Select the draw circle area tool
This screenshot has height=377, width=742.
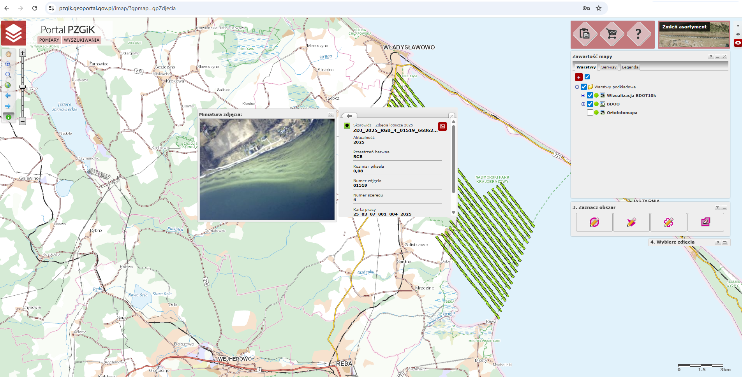(x=594, y=222)
